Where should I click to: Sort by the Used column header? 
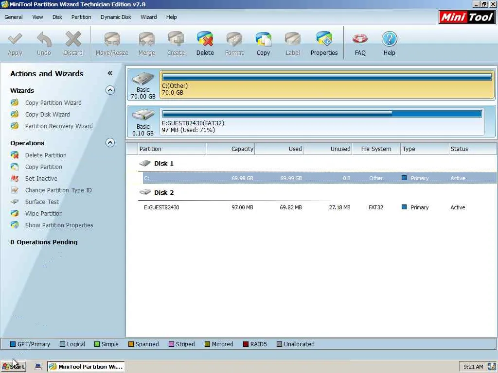pos(279,149)
